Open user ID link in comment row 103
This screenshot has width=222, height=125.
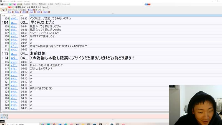14,19
